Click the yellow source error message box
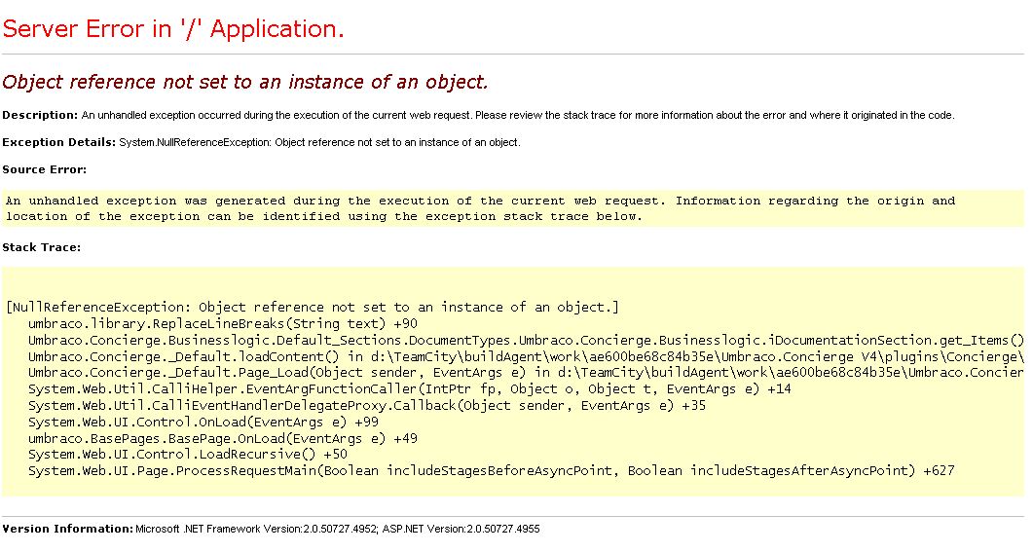The width and height of the screenshot is (1033, 552). (x=513, y=208)
